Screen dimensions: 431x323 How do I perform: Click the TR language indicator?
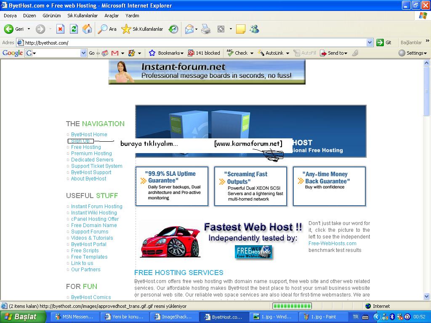click(355, 317)
